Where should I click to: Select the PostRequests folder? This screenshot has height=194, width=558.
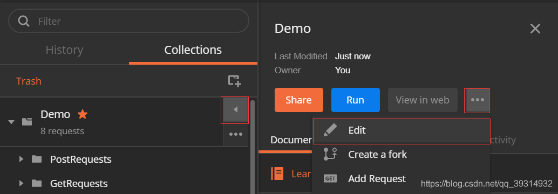[81, 159]
